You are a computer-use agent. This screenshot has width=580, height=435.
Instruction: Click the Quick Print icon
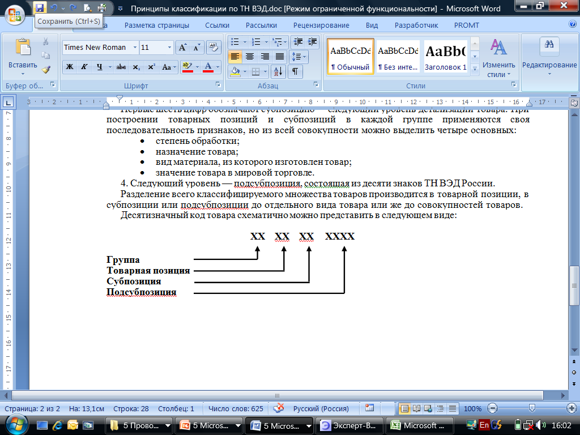(102, 7)
